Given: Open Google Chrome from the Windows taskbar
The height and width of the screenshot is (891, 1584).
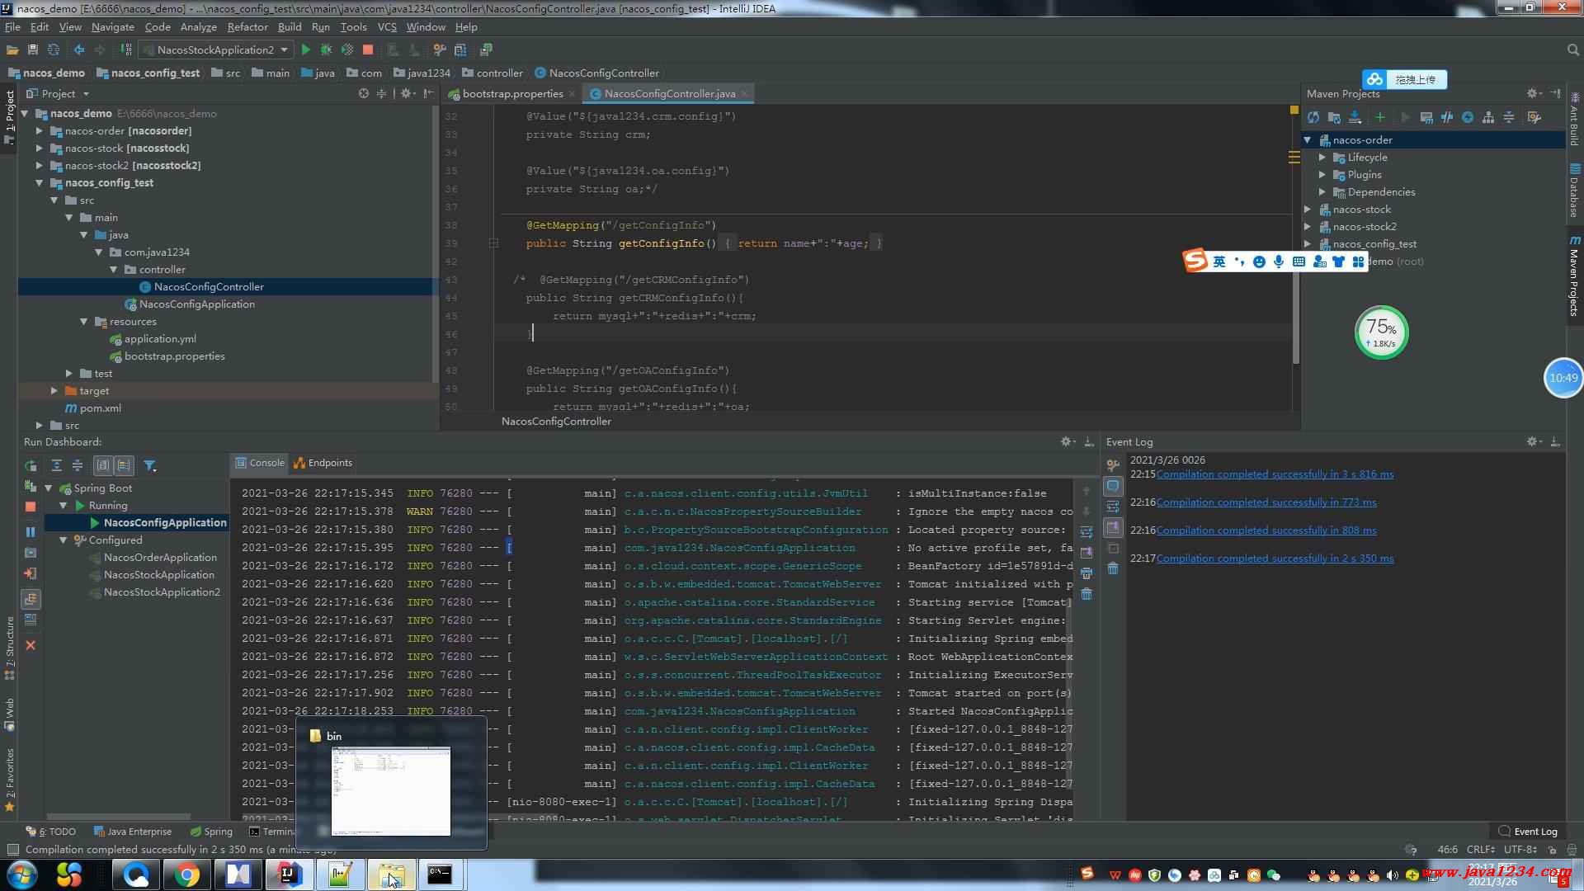Looking at the screenshot, I should 186,874.
